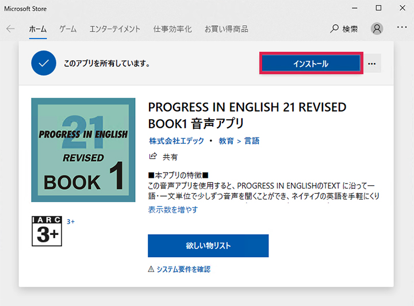
Task: Click the 検索 search button
Action: (x=344, y=29)
